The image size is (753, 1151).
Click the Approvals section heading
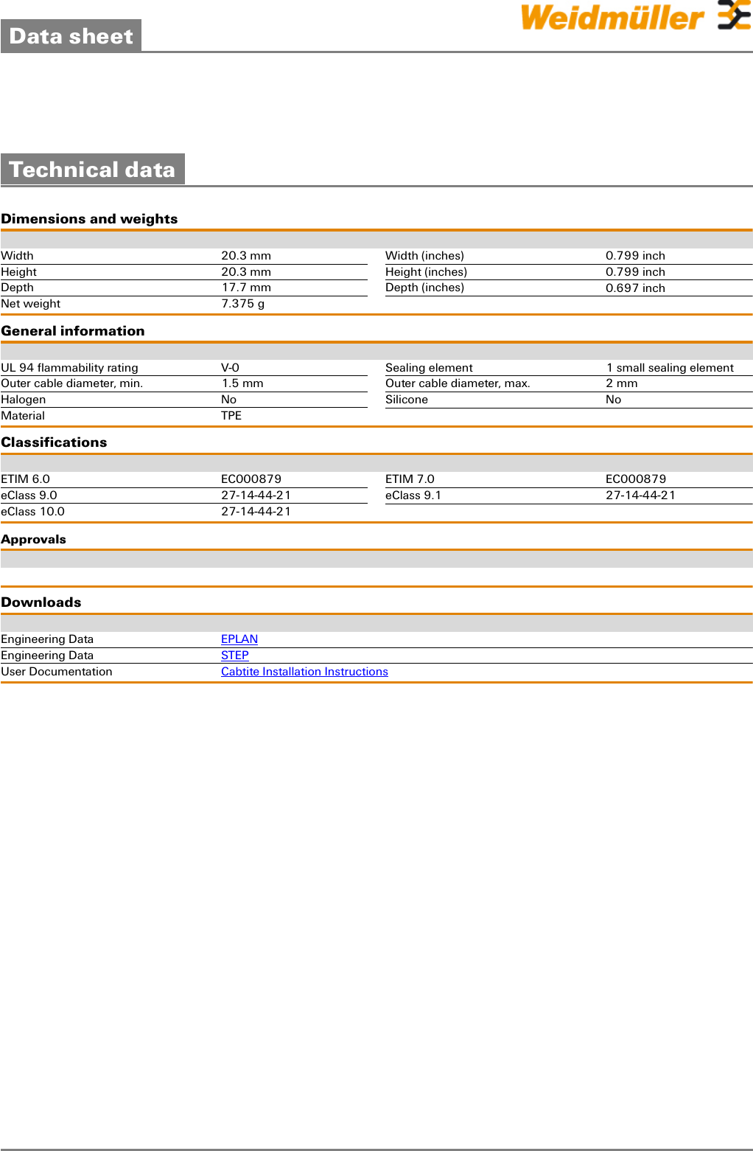33,540
